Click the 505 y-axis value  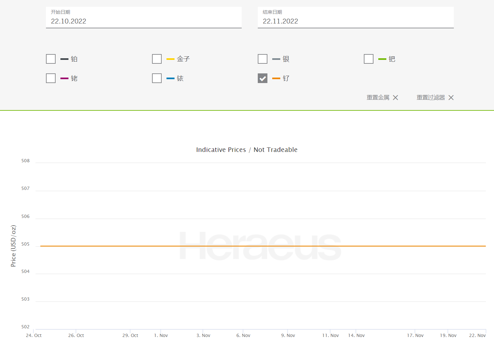pos(25,244)
